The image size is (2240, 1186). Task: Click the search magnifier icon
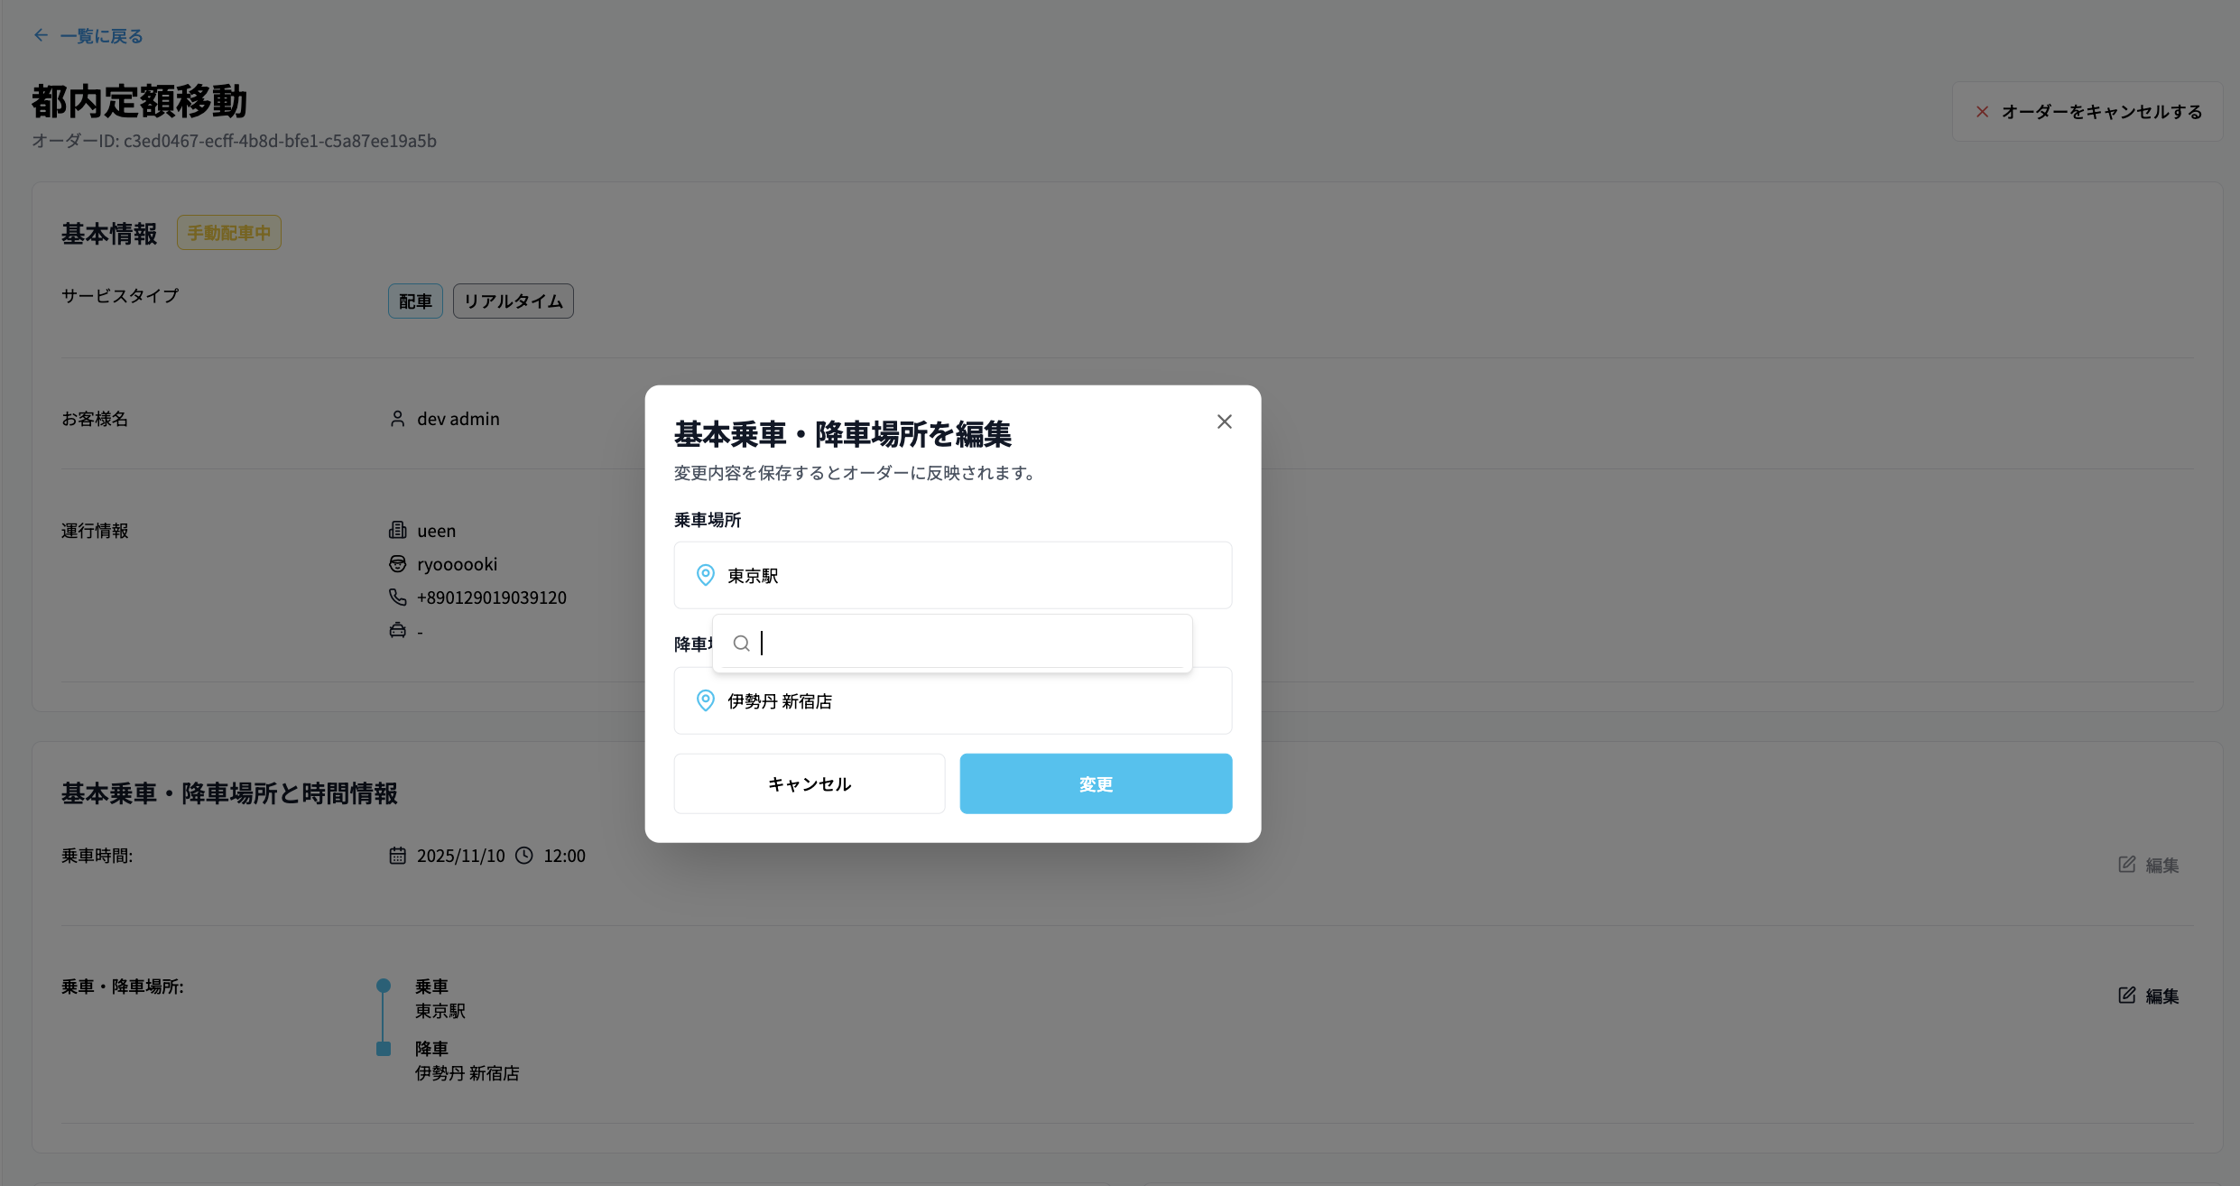pyautogui.click(x=741, y=644)
